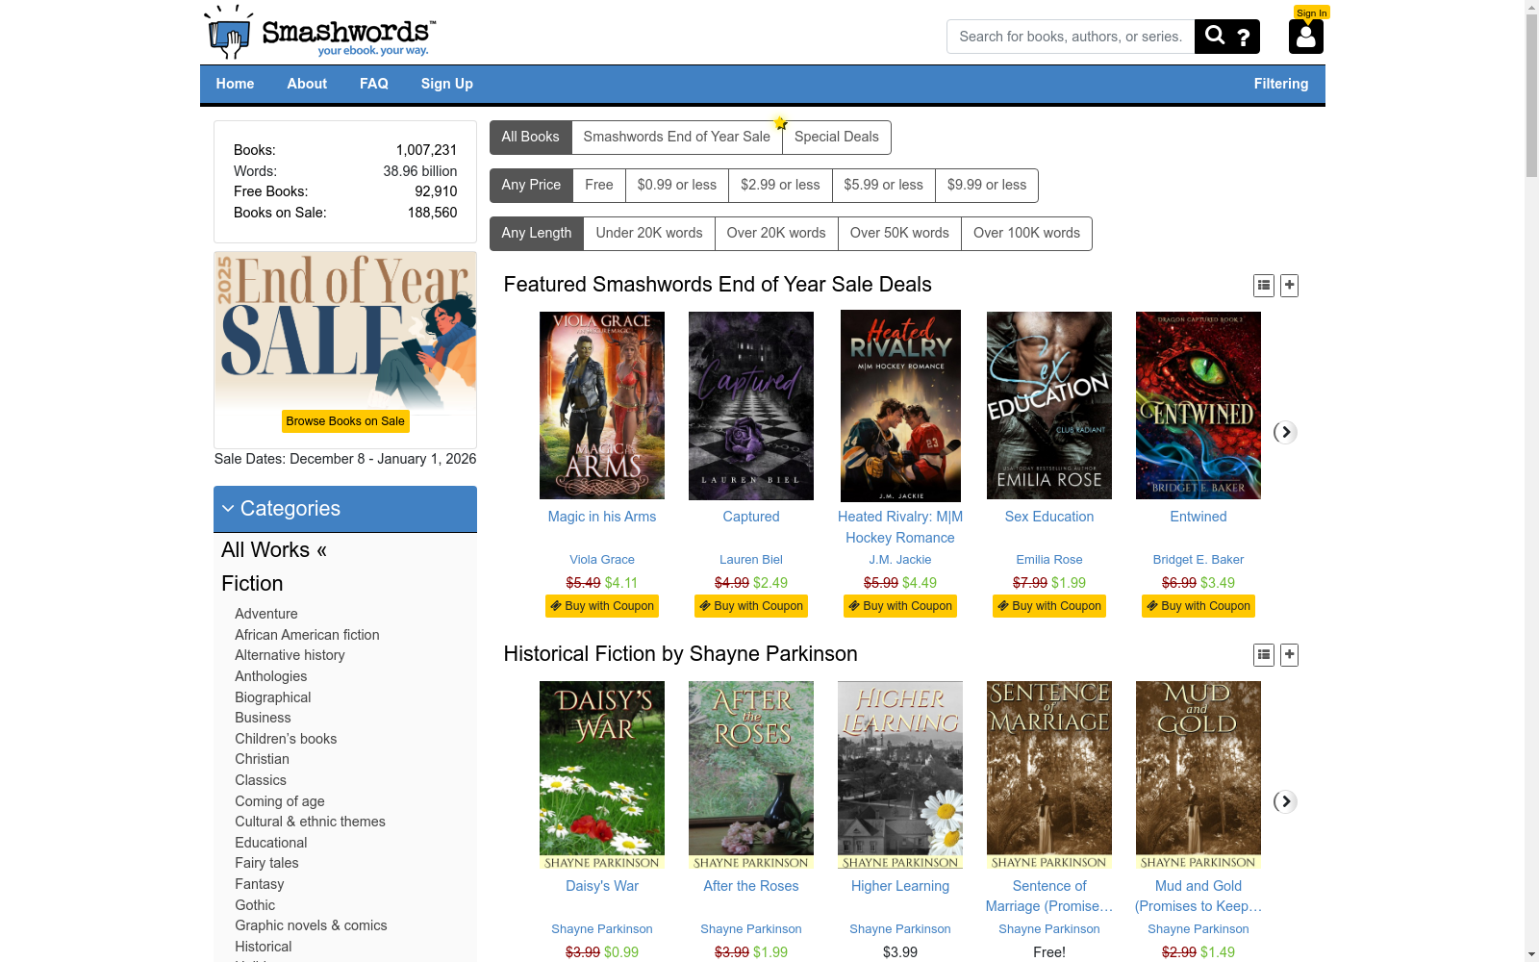This screenshot has width=1539, height=962.
Task: Open author Emilia Rose link
Action: (x=1049, y=560)
